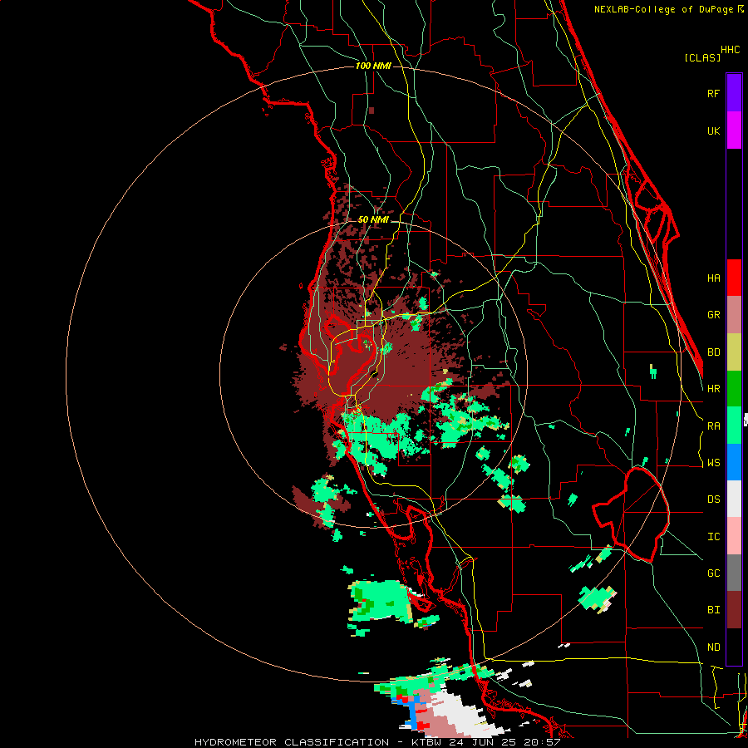
Task: Click the RA legend label
Action: pos(714,426)
